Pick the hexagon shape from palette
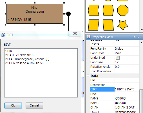 click(x=108, y=10)
